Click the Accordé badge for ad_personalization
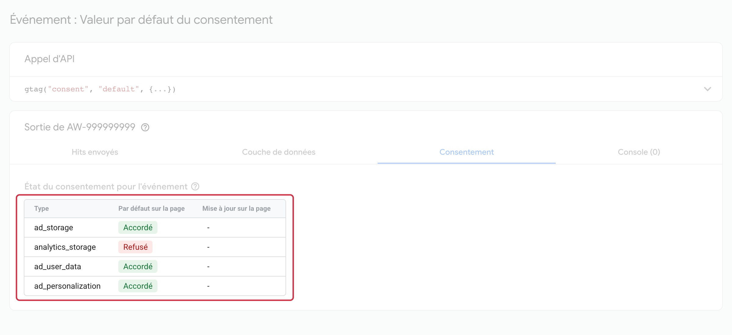The image size is (732, 335). pyautogui.click(x=138, y=286)
